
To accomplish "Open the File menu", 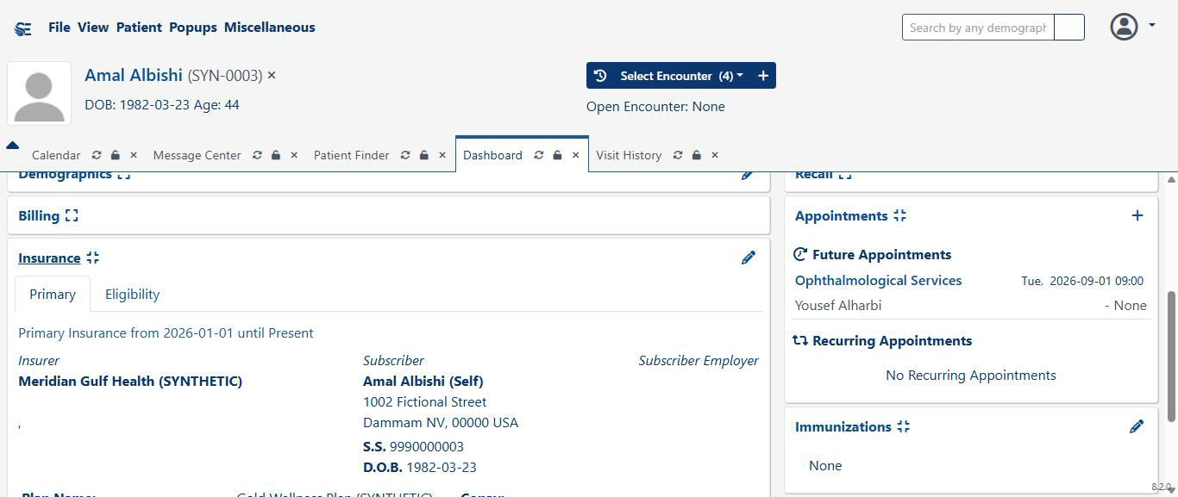I will click(x=60, y=28).
